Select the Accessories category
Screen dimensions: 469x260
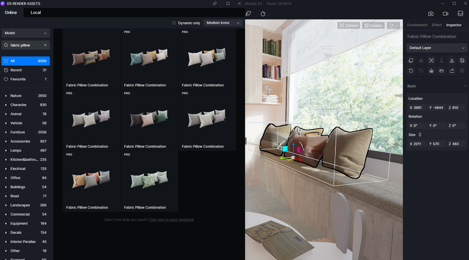tap(26, 141)
